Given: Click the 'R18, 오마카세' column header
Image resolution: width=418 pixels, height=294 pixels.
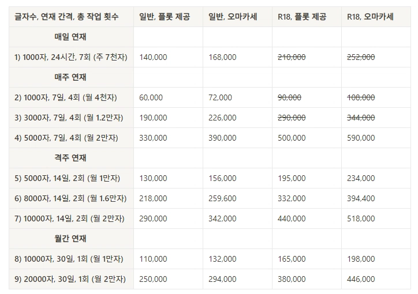Looking at the screenshot, I should click(370, 17).
